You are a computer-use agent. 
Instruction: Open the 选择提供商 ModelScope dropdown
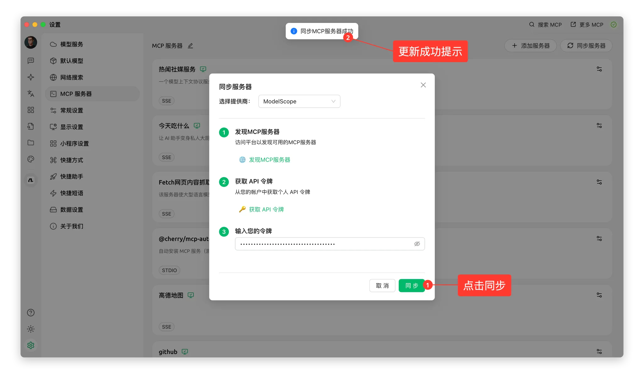[299, 101]
